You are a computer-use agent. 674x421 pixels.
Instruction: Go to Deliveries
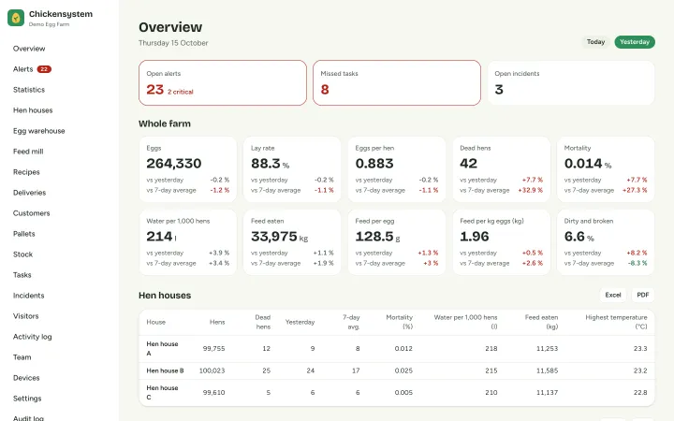tap(29, 193)
